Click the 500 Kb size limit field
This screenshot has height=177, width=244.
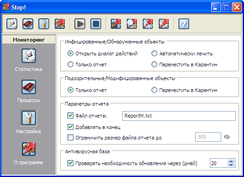[208, 137]
